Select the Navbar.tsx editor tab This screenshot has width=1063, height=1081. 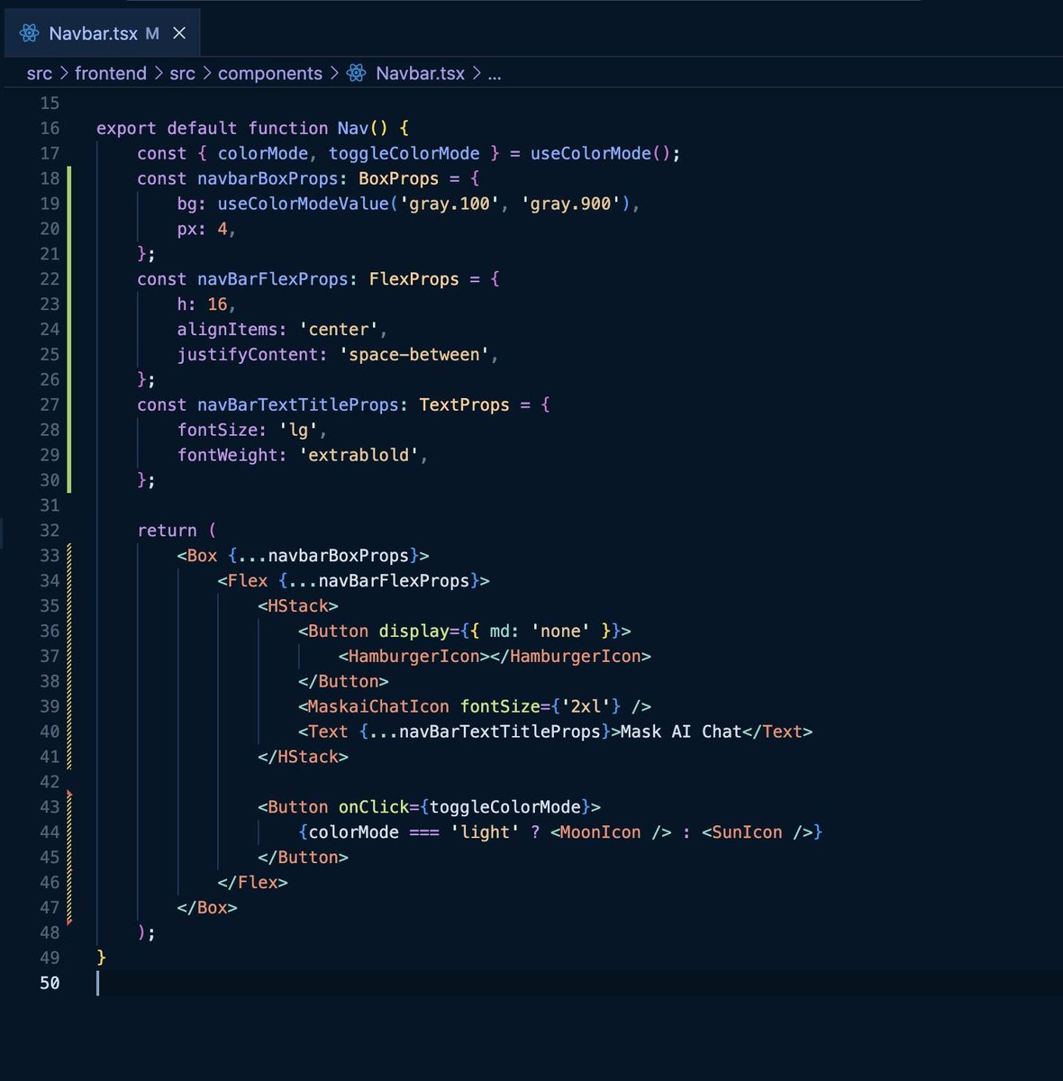(101, 33)
